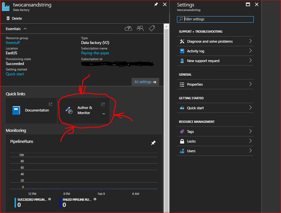This screenshot has height=213, width=281.
Task: Open New support request
Action: [215, 60]
